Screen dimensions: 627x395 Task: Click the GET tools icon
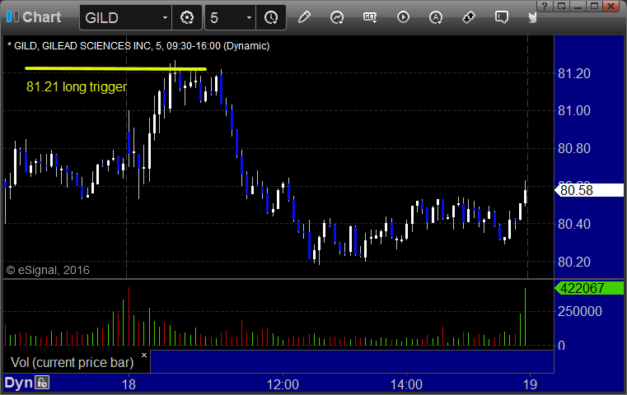pos(370,17)
